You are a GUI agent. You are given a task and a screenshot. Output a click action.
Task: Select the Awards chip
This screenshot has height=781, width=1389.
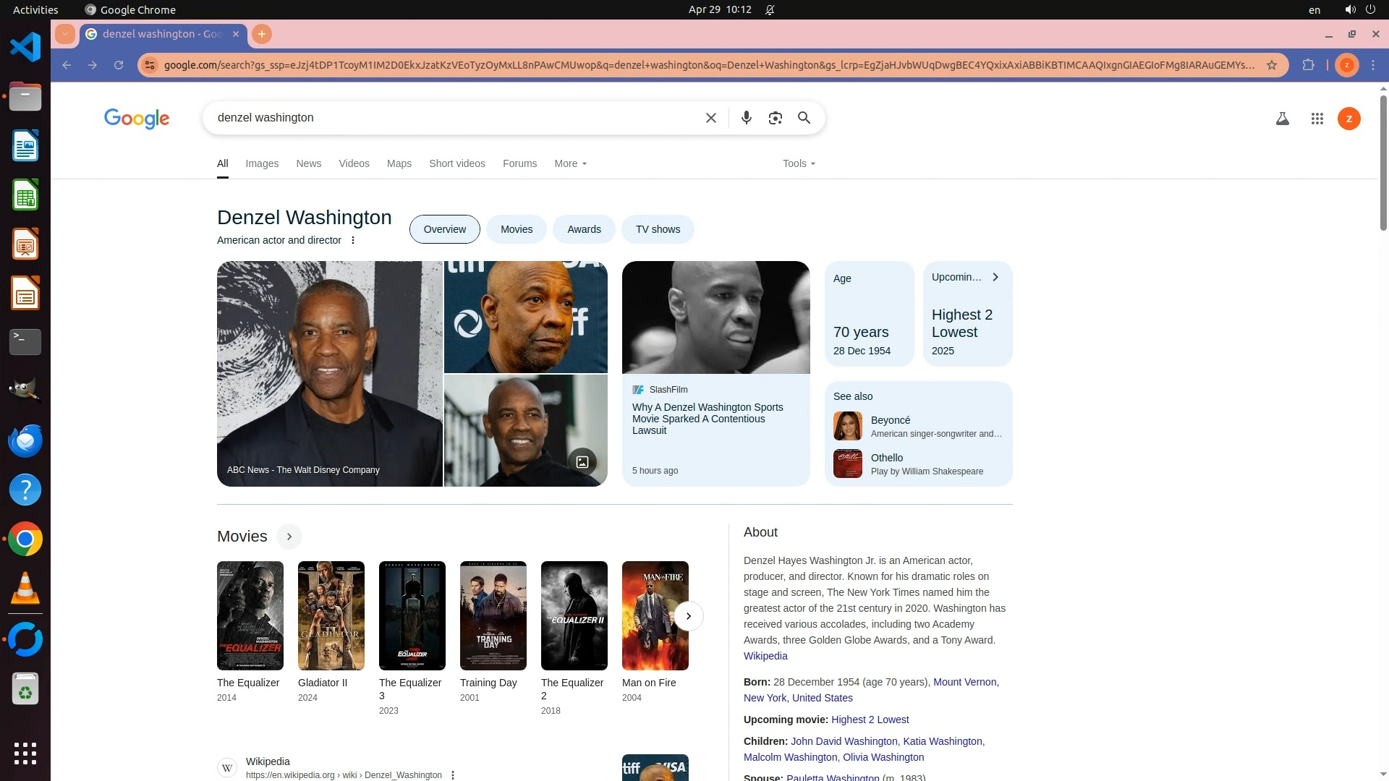click(584, 229)
